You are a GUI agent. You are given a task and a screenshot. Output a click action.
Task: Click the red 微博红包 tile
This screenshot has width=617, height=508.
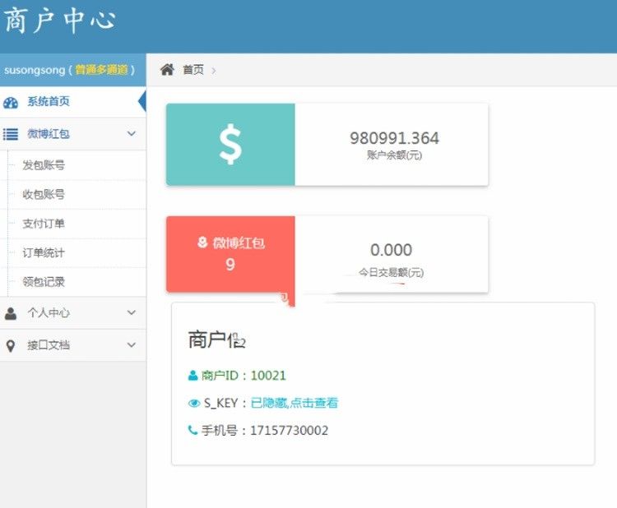[230, 254]
